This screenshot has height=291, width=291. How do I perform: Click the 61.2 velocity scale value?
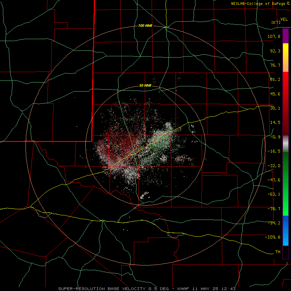coord(275,80)
